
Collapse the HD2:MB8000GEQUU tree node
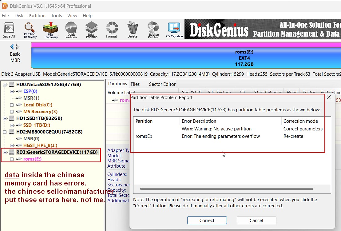click(x=5, y=132)
